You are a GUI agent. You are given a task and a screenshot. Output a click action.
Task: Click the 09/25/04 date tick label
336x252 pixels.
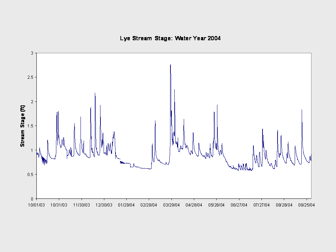[x=306, y=205]
